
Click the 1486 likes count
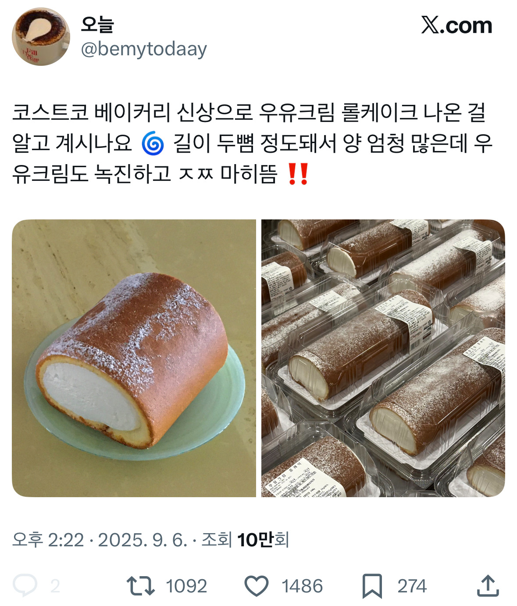(302, 586)
